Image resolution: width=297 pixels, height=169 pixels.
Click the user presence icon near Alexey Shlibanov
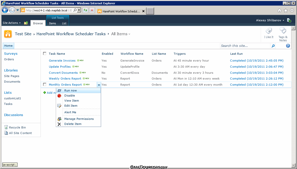point(289,20)
